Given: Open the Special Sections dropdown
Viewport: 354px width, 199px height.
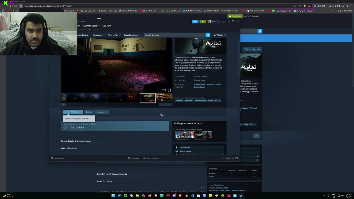Looking at the screenshot, I should [x=132, y=35].
